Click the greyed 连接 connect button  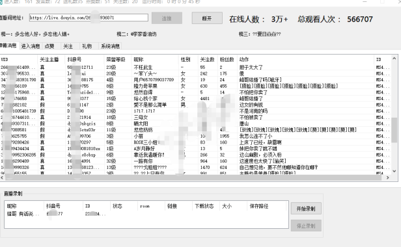(167, 18)
